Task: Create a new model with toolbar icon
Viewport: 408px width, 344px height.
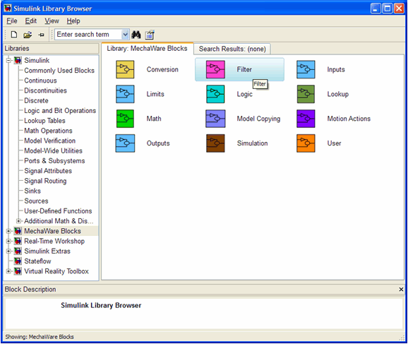Action: point(14,35)
